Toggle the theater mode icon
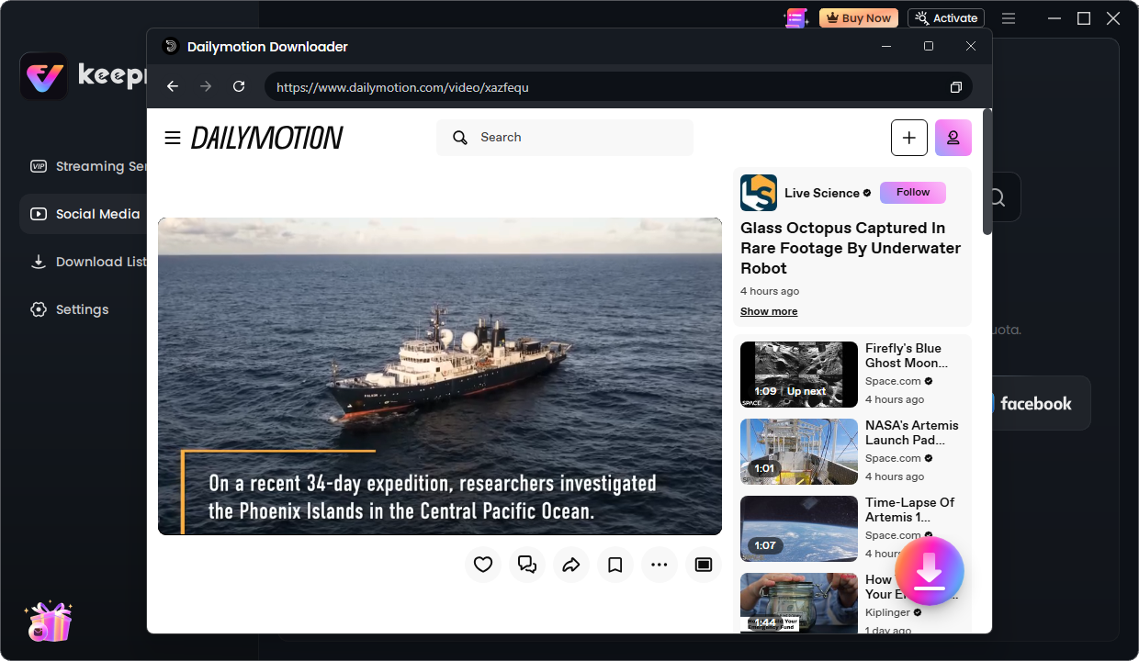Image resolution: width=1139 pixels, height=661 pixels. point(704,565)
